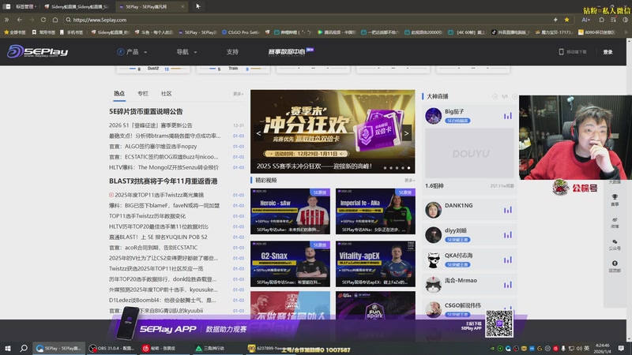Click the bookmark star in the address bar
This screenshot has width=632, height=355.
click(x=566, y=19)
